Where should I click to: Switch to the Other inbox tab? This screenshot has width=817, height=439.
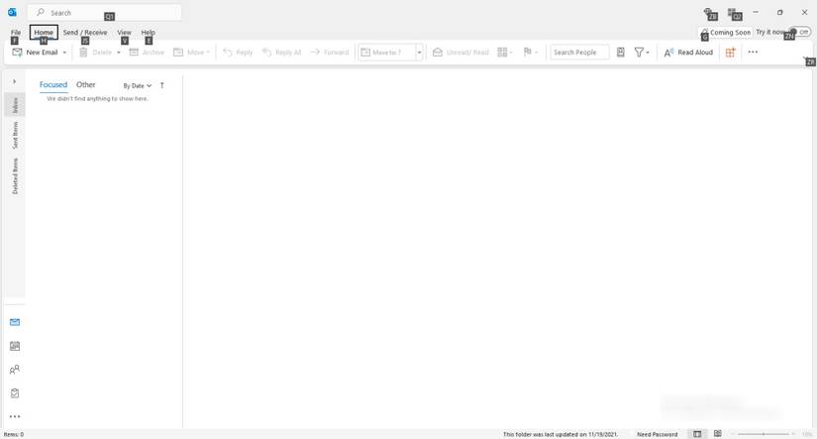point(85,84)
